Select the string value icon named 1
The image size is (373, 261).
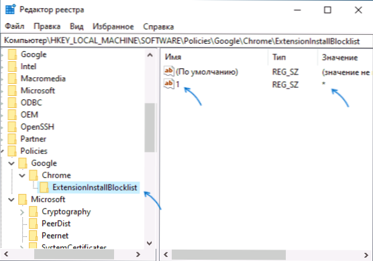tap(169, 84)
